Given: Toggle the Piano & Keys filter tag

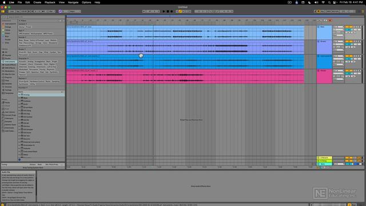Looking at the screenshot, I should pos(29,43).
